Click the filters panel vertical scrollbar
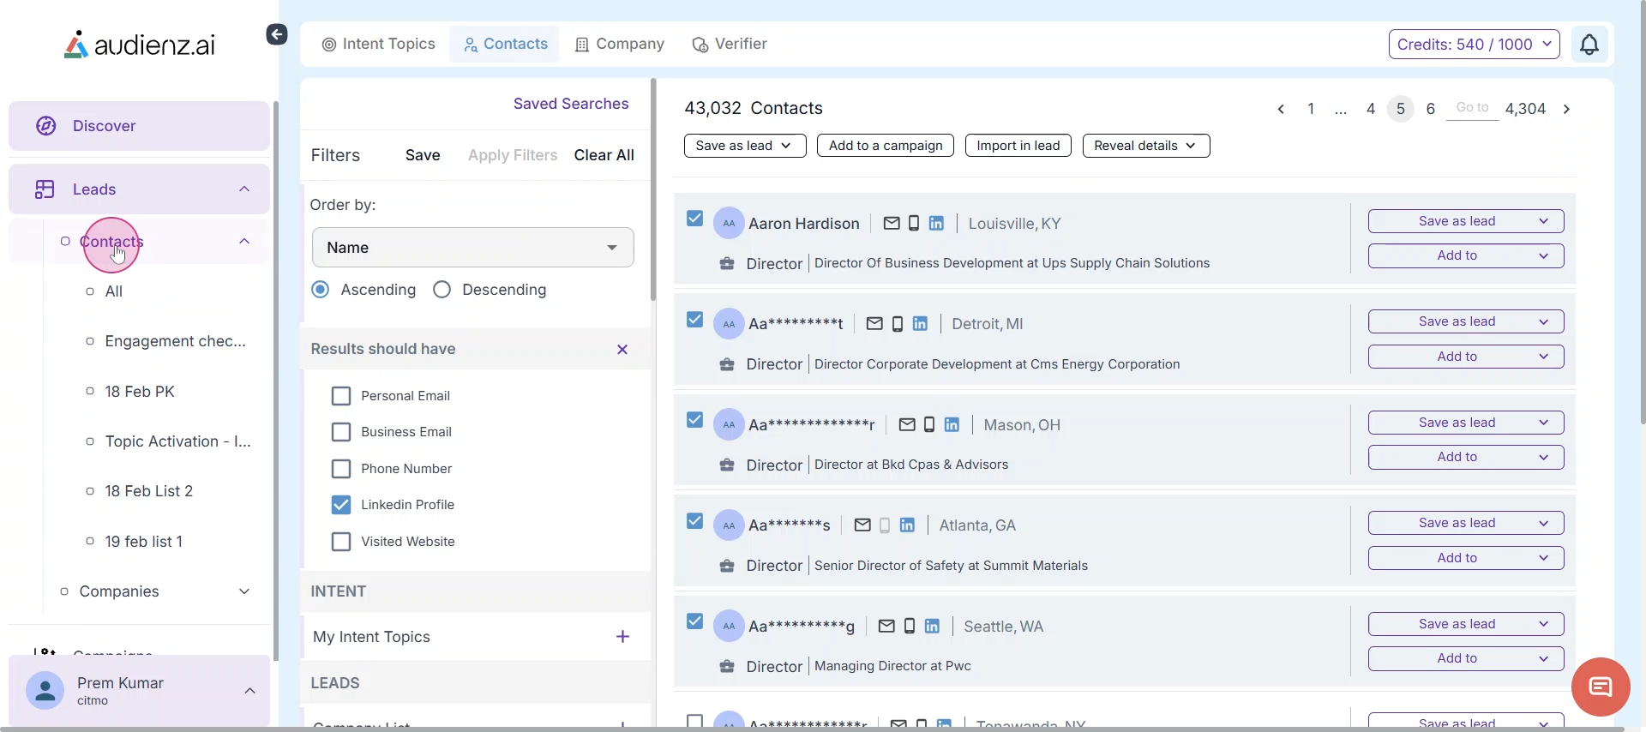The height and width of the screenshot is (732, 1646). 653,190
